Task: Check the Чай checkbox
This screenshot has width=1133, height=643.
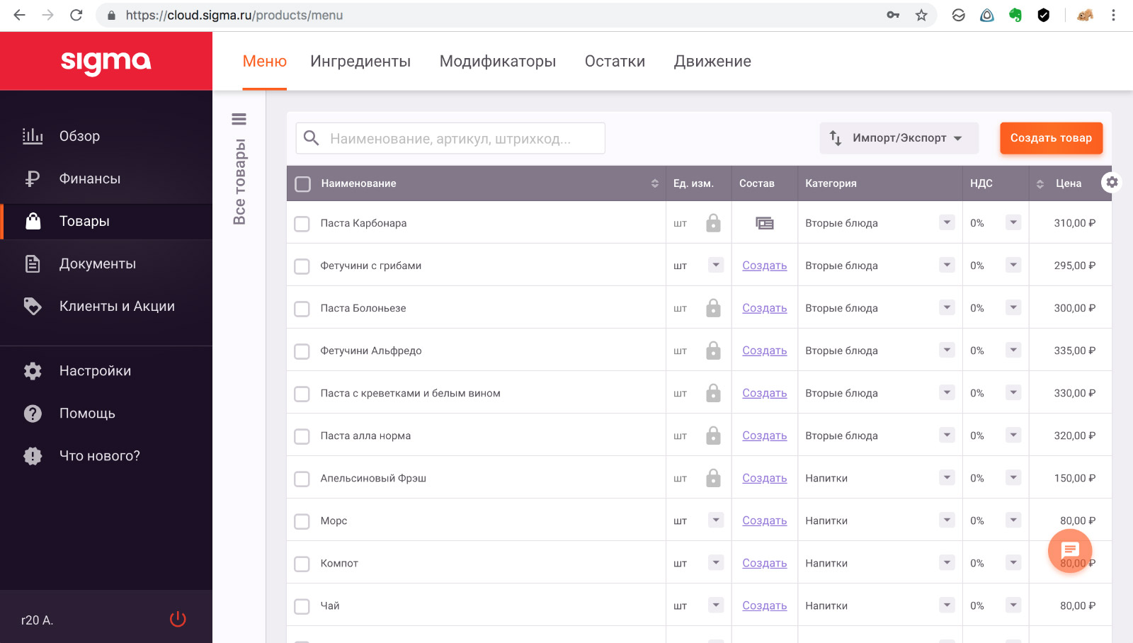Action: click(302, 606)
